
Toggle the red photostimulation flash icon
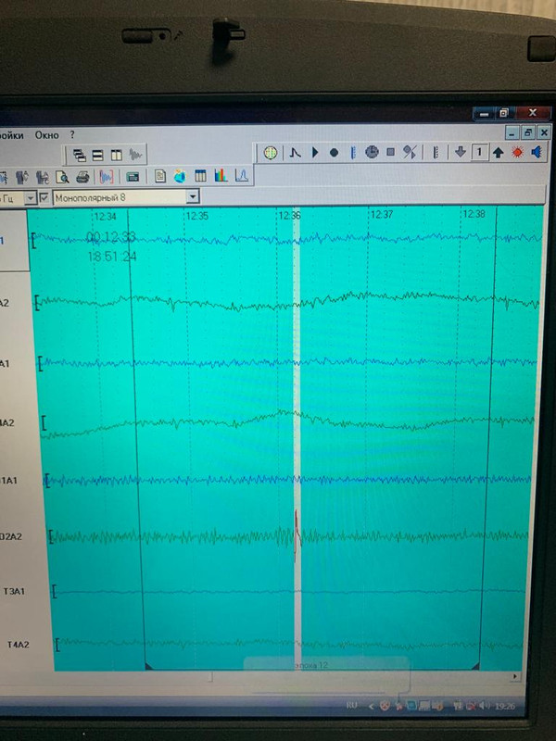click(x=518, y=152)
